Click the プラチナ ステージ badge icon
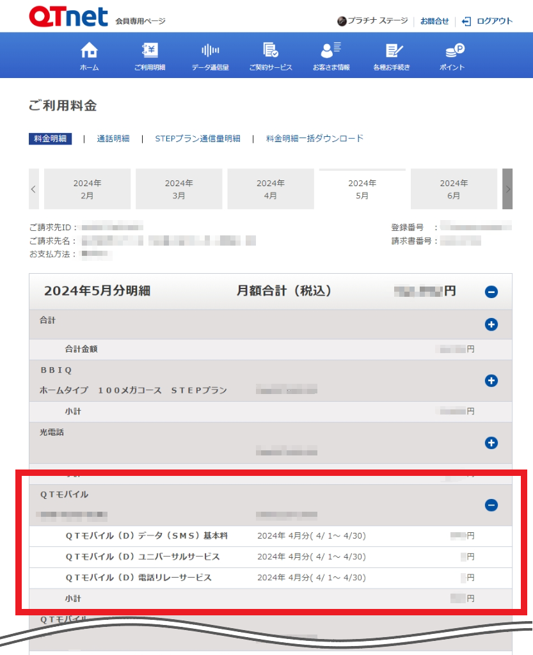Screen dimensions: 533x655 point(342,21)
